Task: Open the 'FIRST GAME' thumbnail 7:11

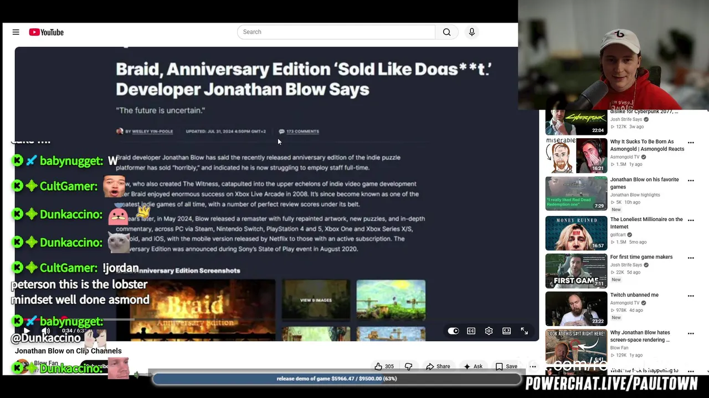Action: [576, 271]
